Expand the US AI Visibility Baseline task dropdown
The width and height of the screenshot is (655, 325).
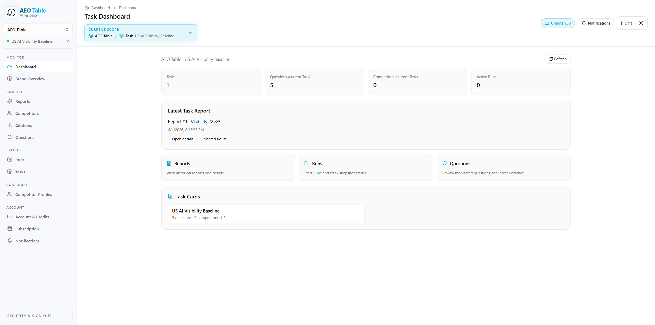38,41
